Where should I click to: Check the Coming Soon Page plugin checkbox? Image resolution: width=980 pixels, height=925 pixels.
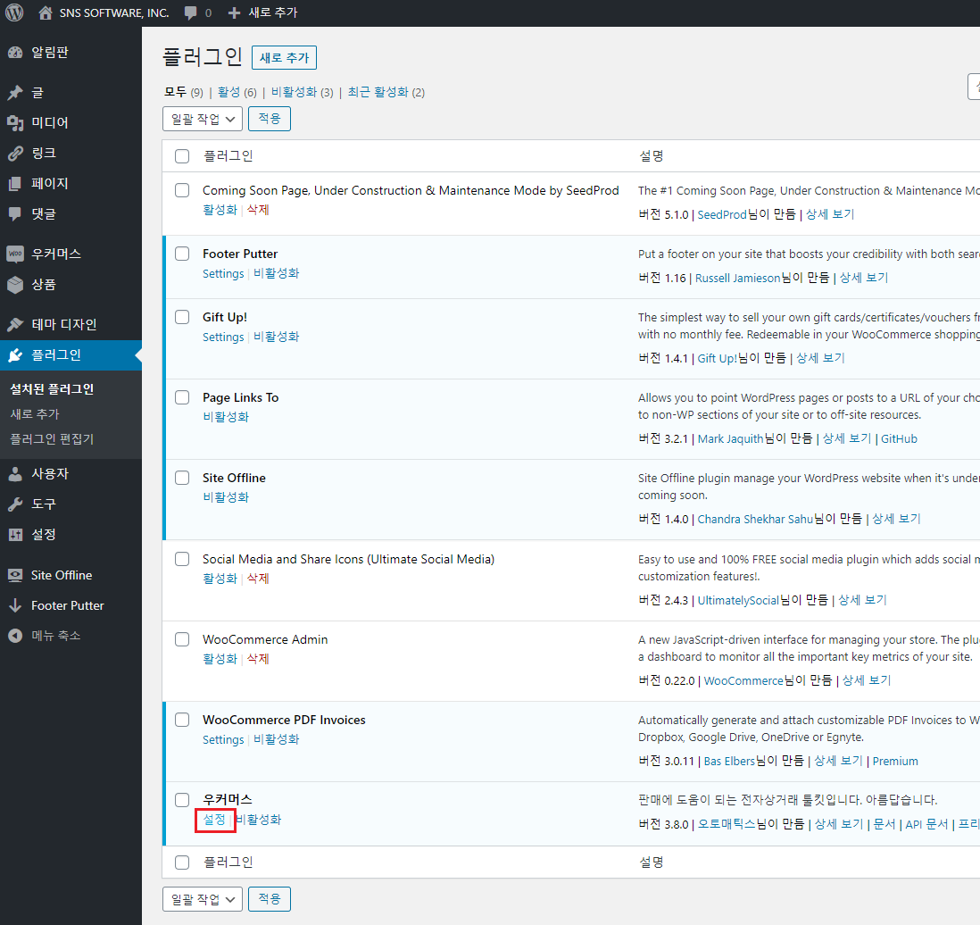(182, 190)
